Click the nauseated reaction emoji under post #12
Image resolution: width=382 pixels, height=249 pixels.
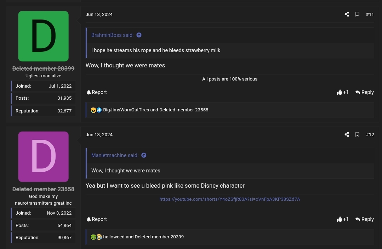(93, 237)
